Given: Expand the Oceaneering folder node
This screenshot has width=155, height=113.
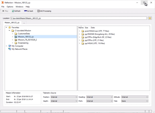Looking at the screenshot, I should pyautogui.click(x=12, y=43).
